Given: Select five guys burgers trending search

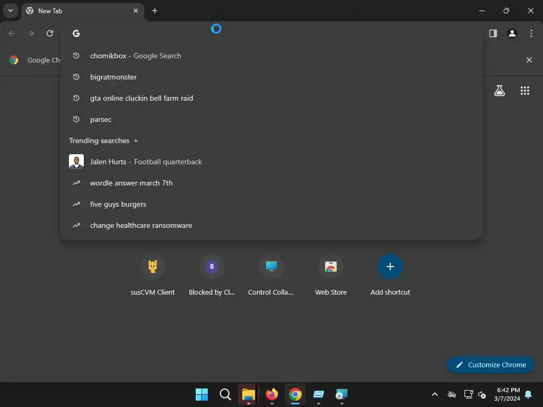Looking at the screenshot, I should point(271,204).
